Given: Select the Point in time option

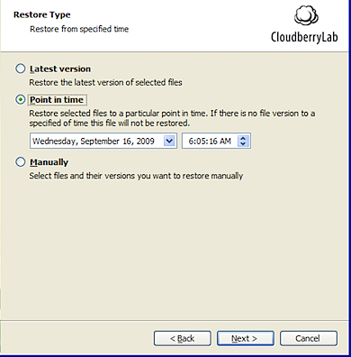Looking at the screenshot, I should (20, 100).
